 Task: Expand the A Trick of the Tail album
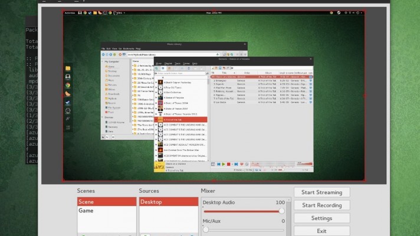[x=156, y=119]
